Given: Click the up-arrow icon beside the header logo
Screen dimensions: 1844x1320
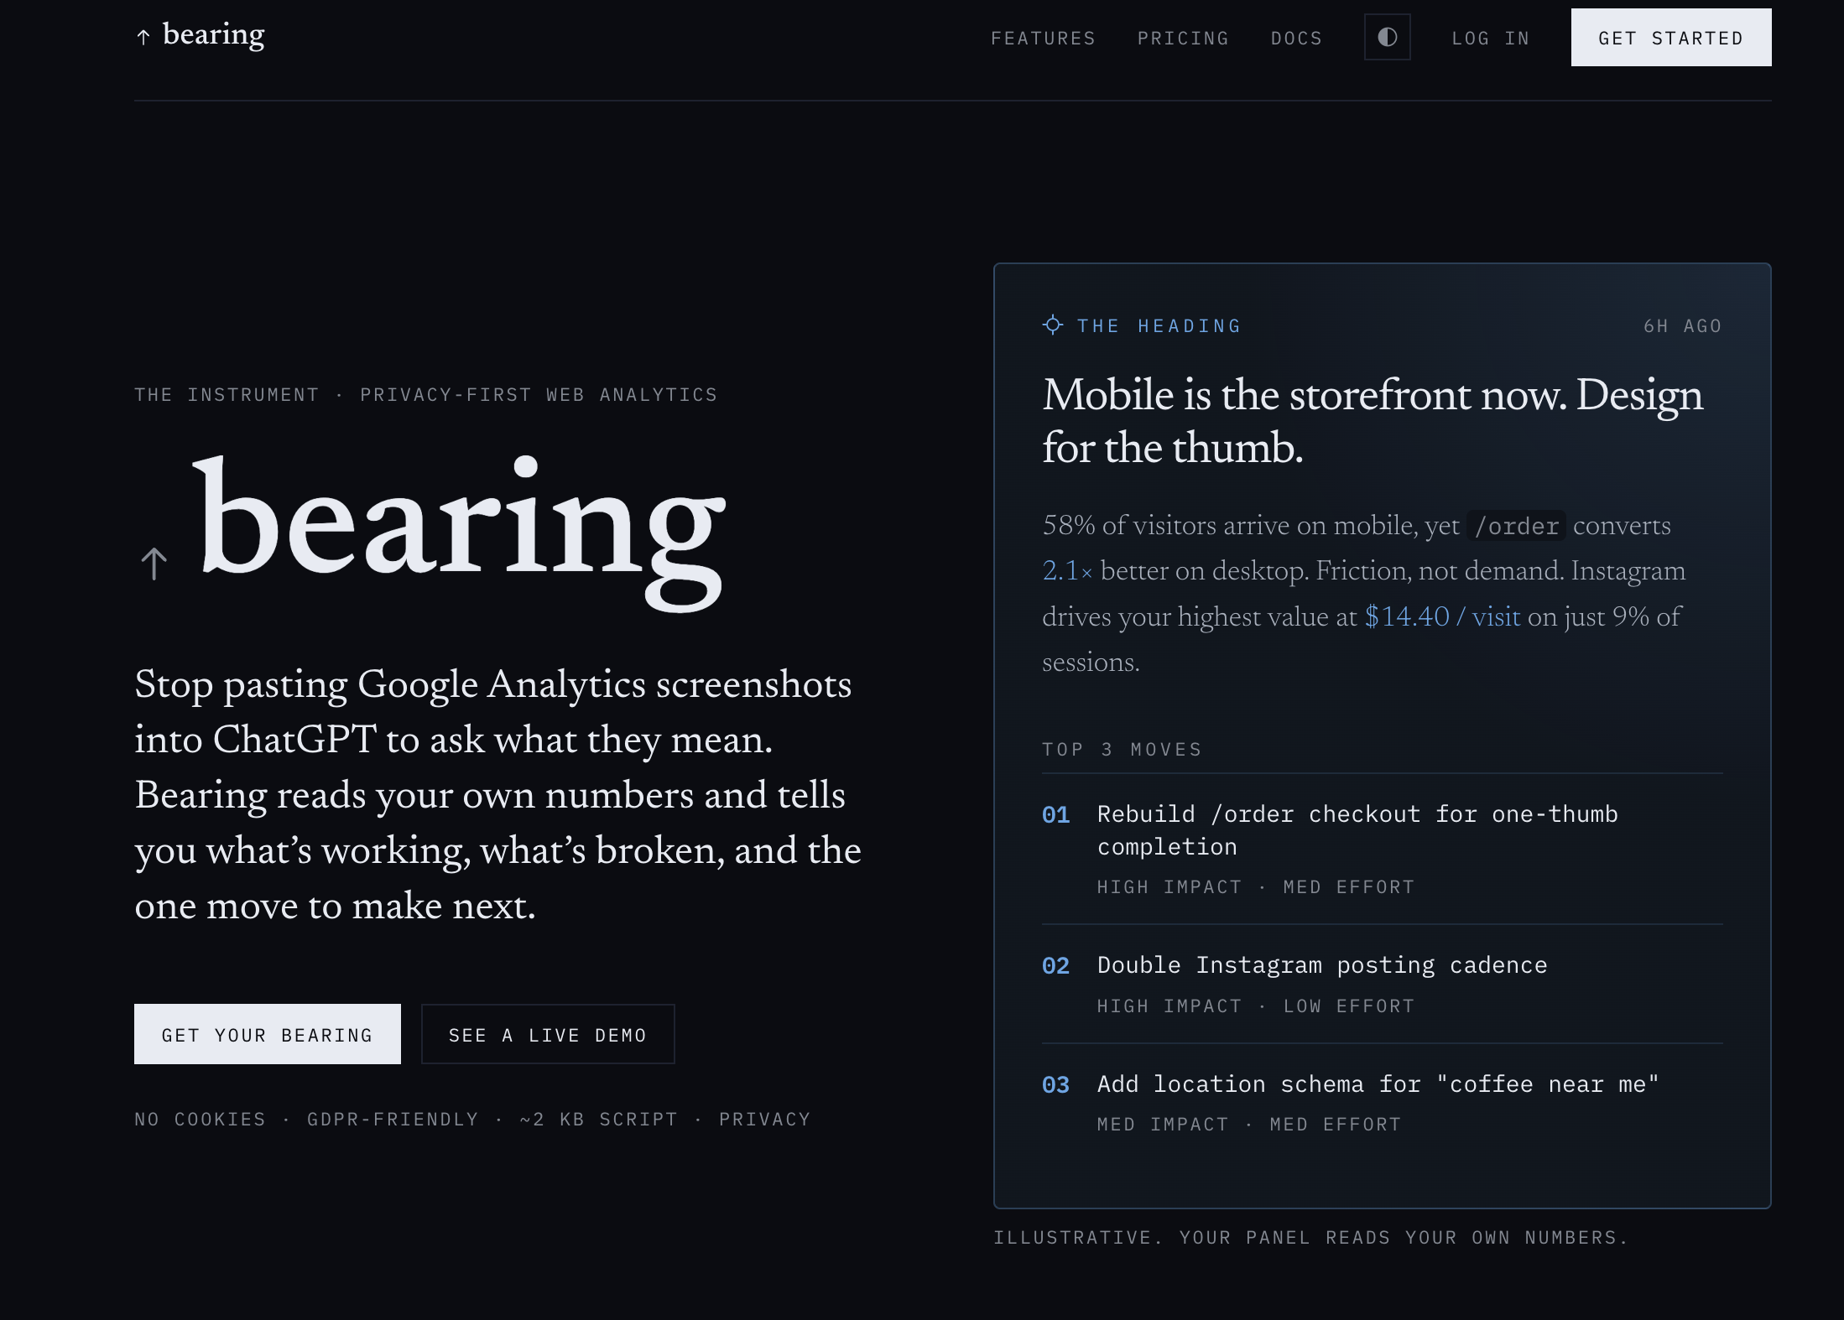Looking at the screenshot, I should 143,37.
